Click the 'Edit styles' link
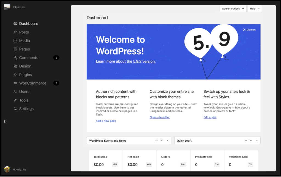This screenshot has height=177, width=281. coord(210,117)
